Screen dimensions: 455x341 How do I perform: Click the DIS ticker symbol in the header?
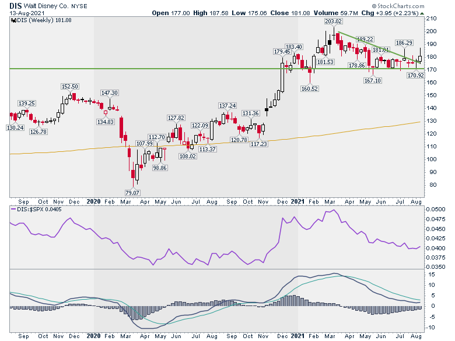click(x=16, y=6)
